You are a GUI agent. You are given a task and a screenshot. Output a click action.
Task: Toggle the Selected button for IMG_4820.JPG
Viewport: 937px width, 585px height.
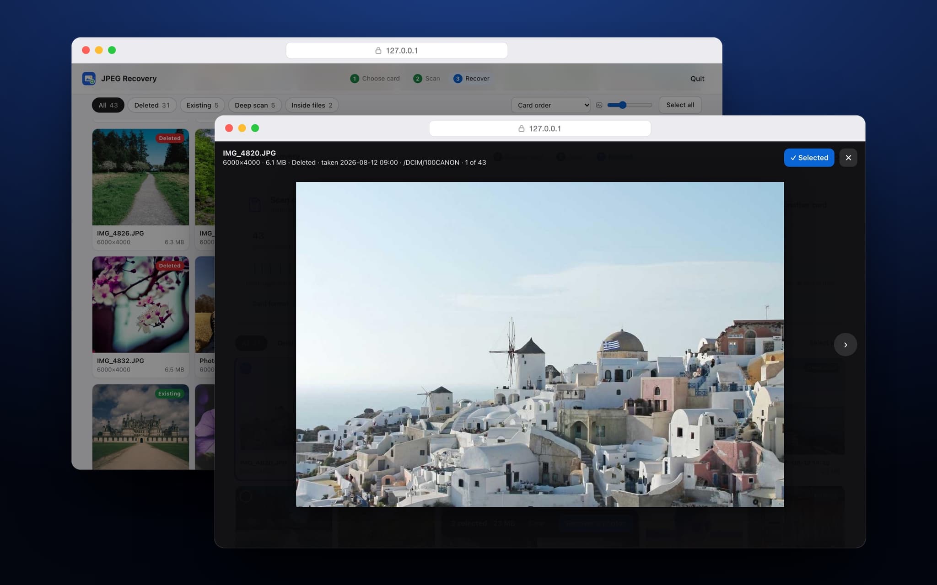[x=809, y=158]
